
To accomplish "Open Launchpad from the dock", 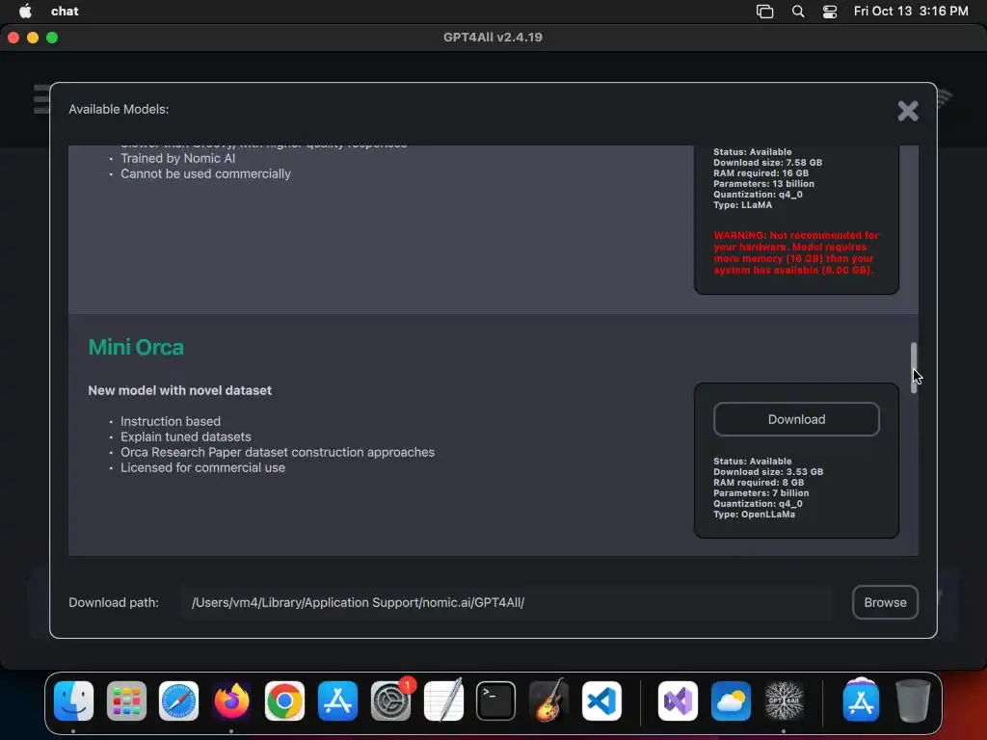I will (x=126, y=700).
